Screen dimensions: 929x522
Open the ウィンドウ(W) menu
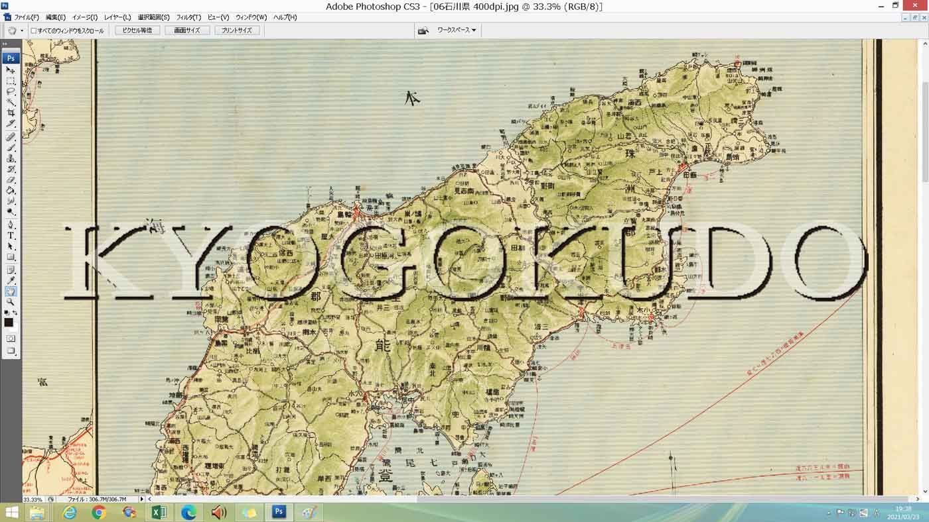click(251, 17)
